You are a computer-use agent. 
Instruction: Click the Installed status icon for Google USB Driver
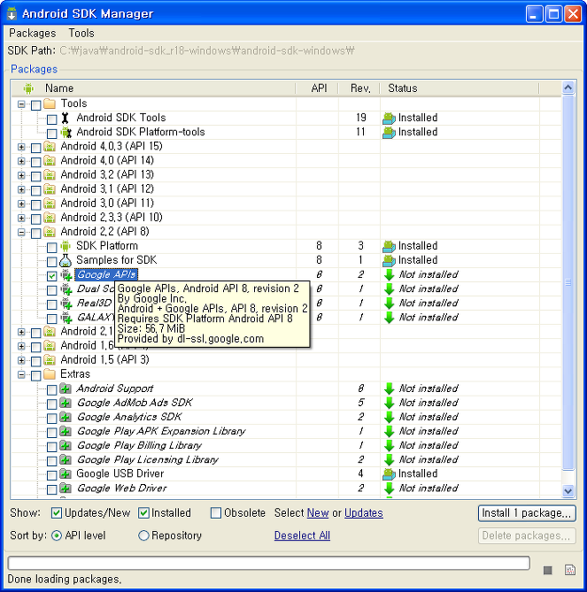[389, 474]
